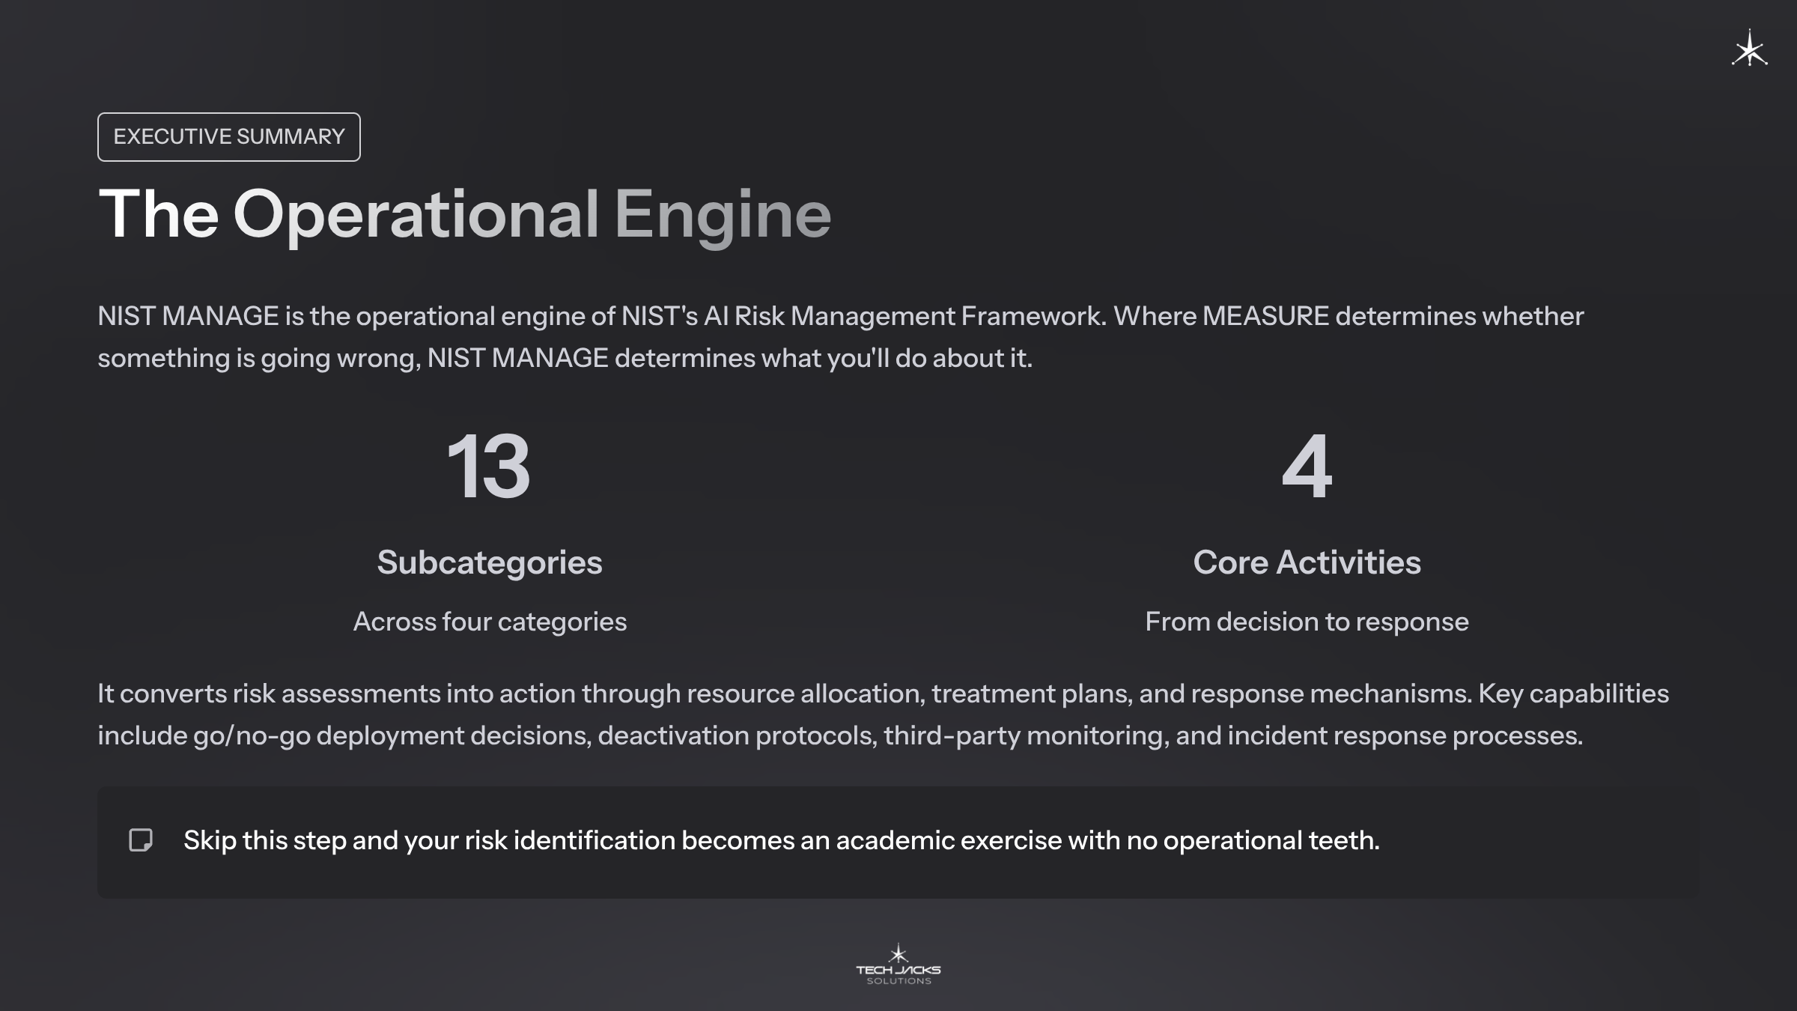Screen dimensions: 1797x1011
Task: Click the Tech Jacks Solutions footer logo
Action: coord(898,963)
